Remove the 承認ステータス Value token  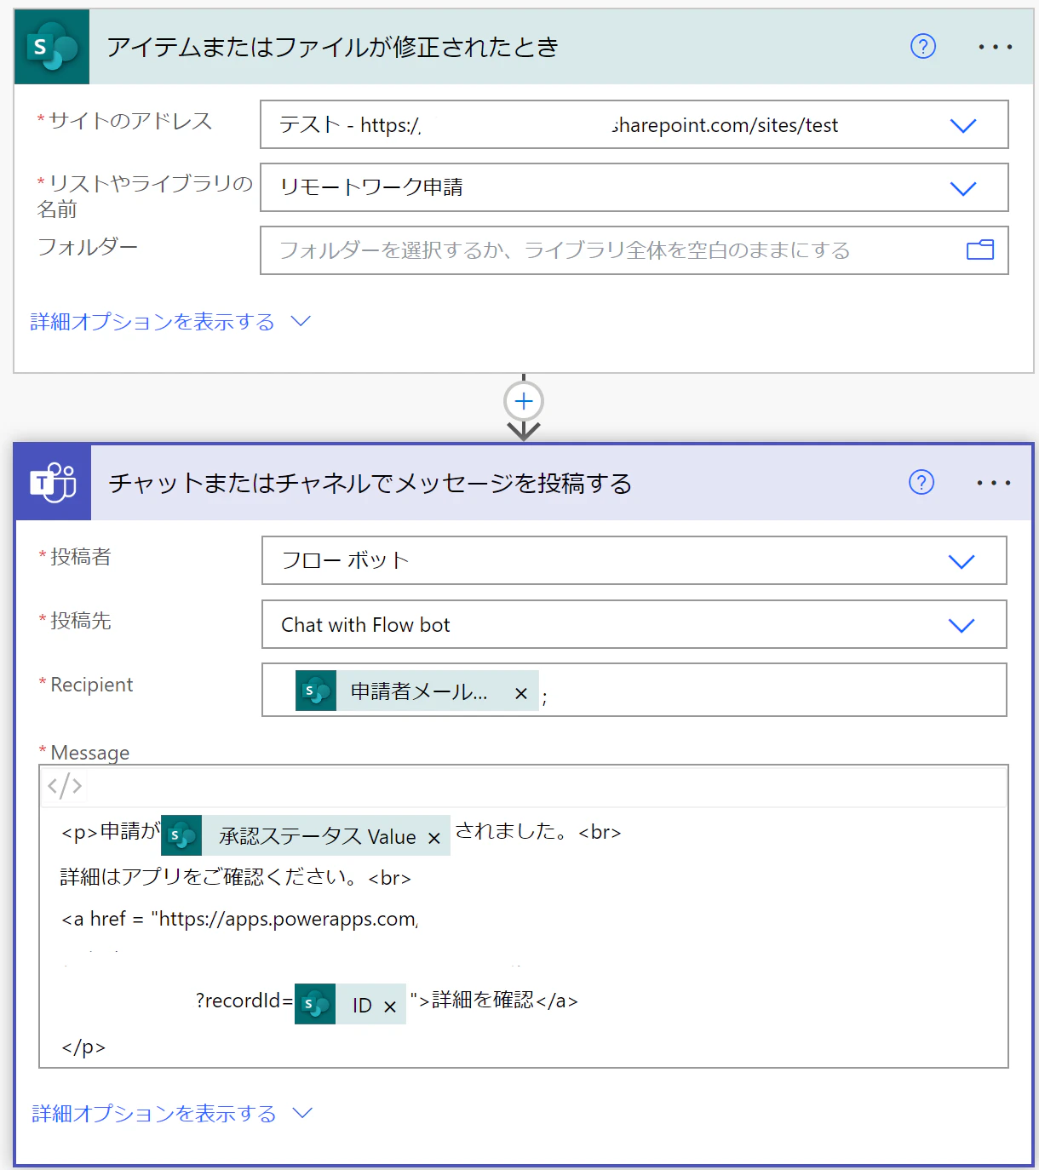(x=434, y=839)
